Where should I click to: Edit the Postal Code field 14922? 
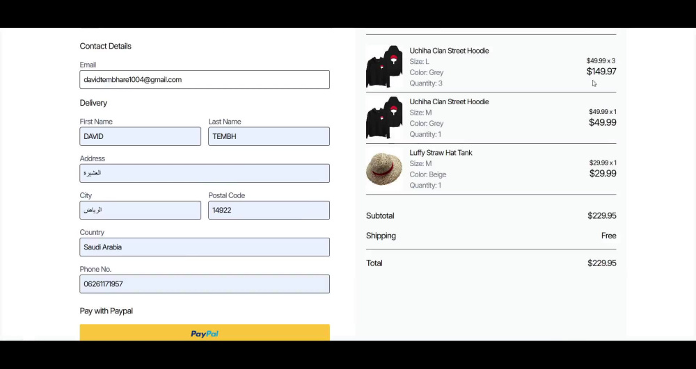pyautogui.click(x=269, y=210)
